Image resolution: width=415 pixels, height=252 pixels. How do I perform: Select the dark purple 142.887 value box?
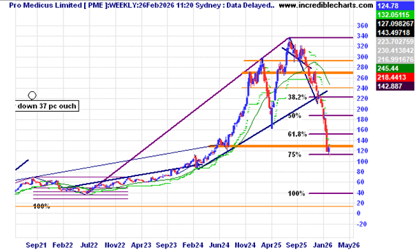click(395, 86)
